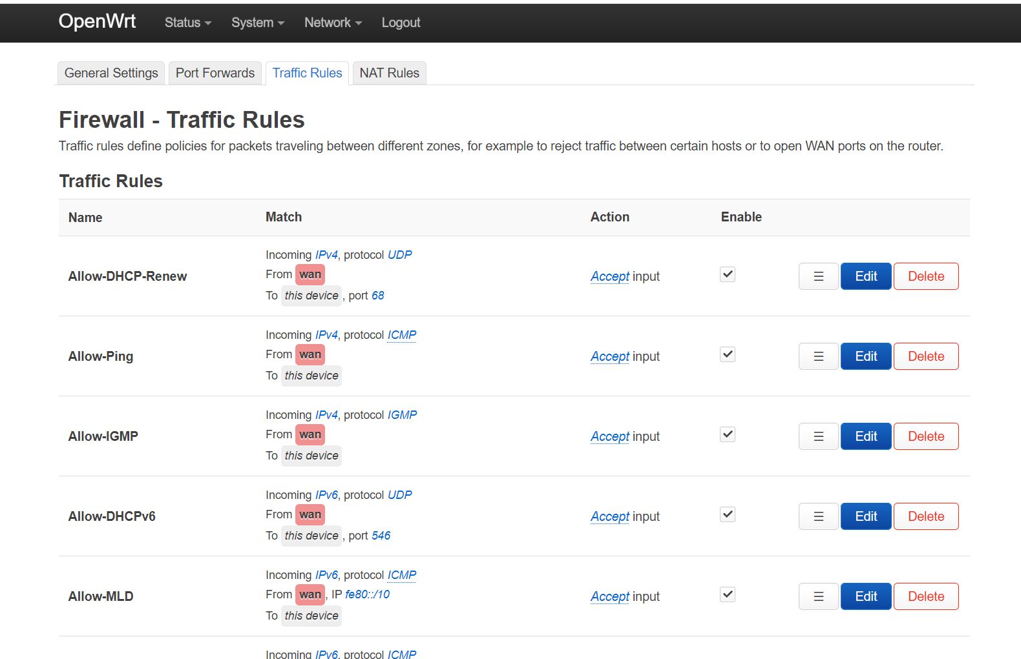Edit the Allow-DHCP-Renew rule
Screen dimensions: 1021x659
[866, 276]
